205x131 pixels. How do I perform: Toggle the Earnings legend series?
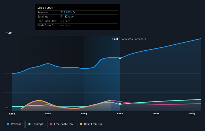[36, 124]
